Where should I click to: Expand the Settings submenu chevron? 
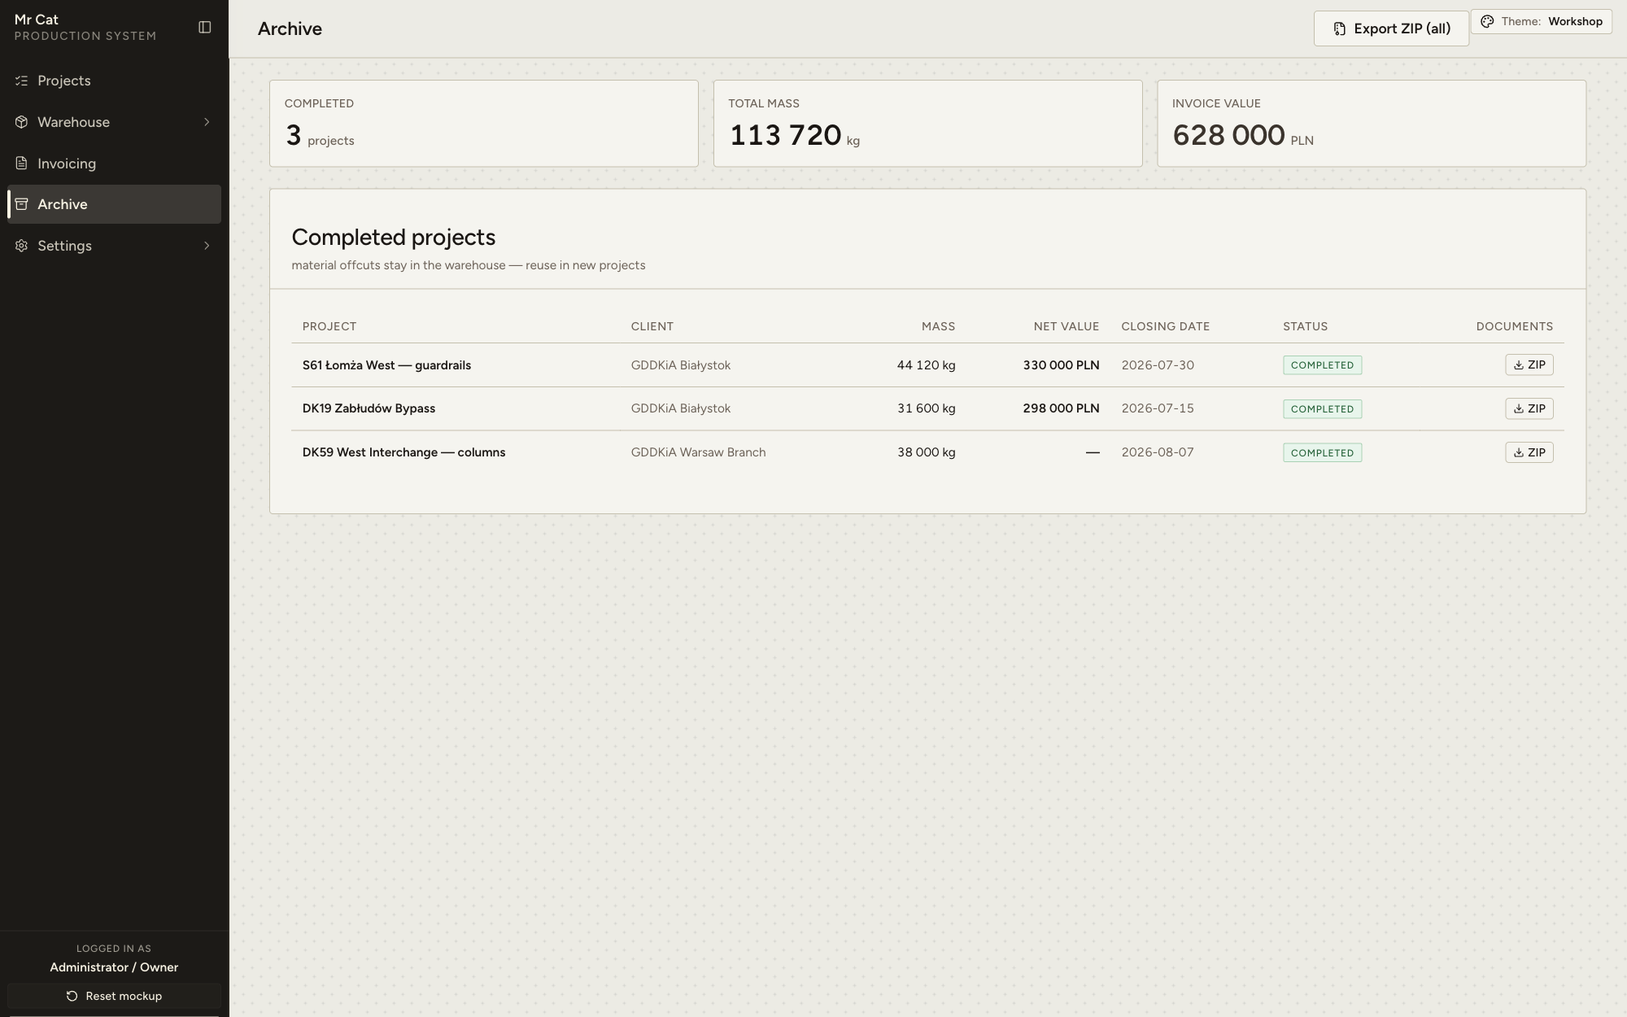207,246
